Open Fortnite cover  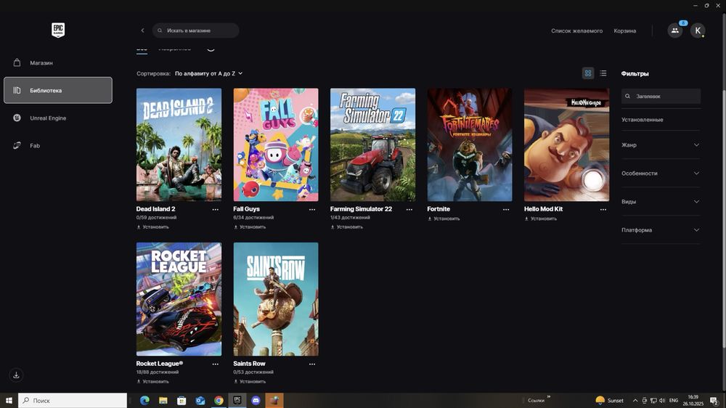click(x=470, y=144)
